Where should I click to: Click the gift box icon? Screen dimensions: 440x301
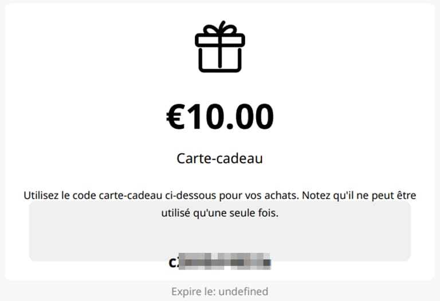(x=220, y=47)
